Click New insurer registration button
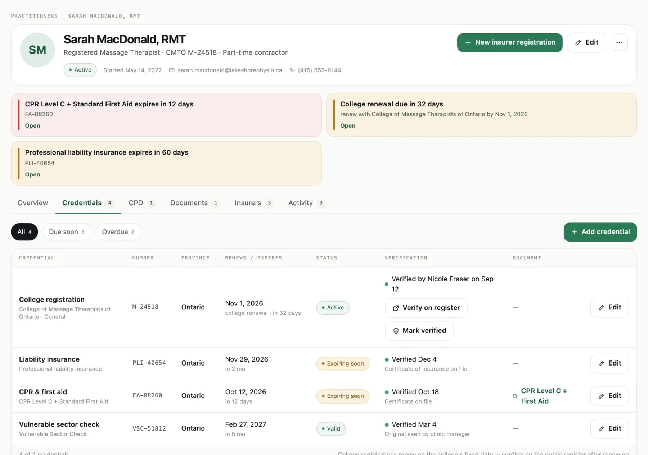The image size is (648, 455). click(x=510, y=42)
